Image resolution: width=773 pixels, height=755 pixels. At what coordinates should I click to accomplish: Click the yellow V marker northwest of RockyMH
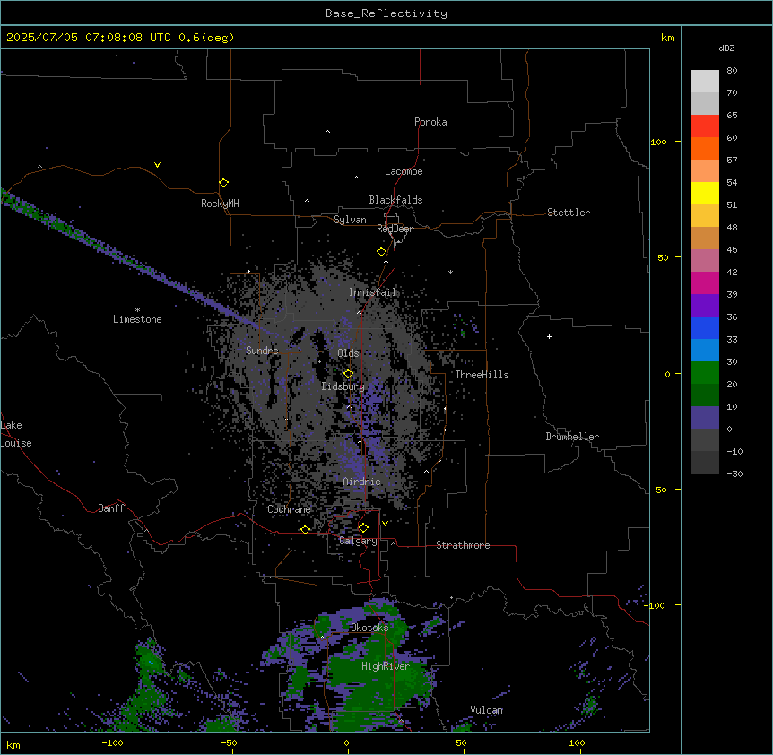click(x=157, y=165)
